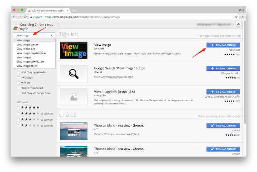Click the Chrome Web Store logo
The width and height of the screenshot is (257, 172).
(16, 28)
